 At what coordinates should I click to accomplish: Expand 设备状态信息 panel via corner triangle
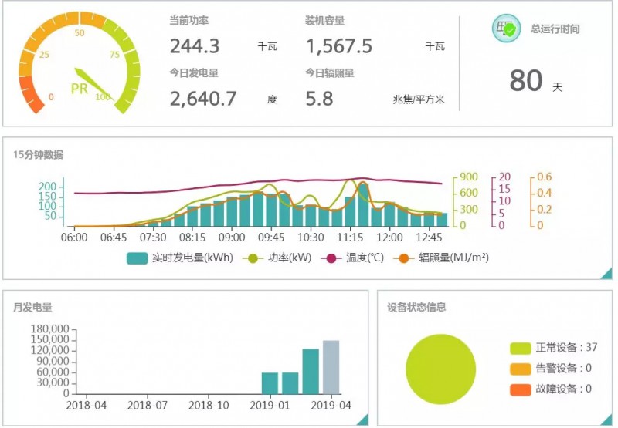(x=606, y=419)
